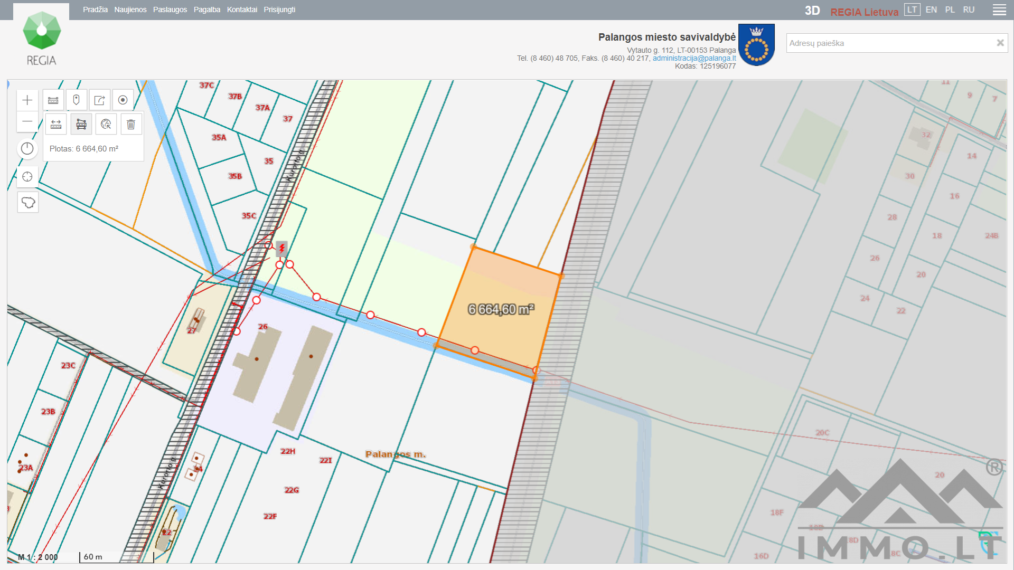The width and height of the screenshot is (1014, 570).
Task: Click administracija@palanga.lt email link
Action: (x=694, y=58)
